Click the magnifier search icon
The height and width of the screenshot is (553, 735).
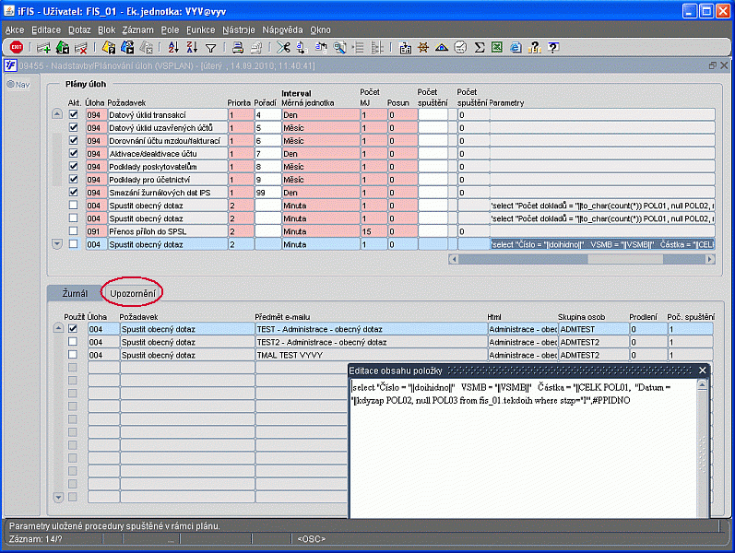pos(339,47)
